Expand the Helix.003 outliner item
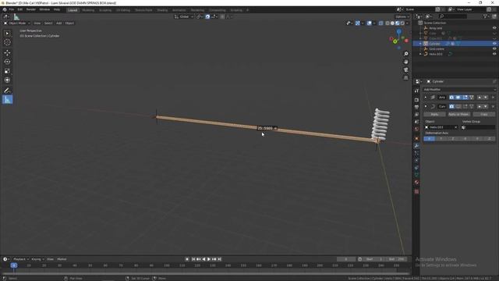The width and height of the screenshot is (499, 281). coord(420,54)
